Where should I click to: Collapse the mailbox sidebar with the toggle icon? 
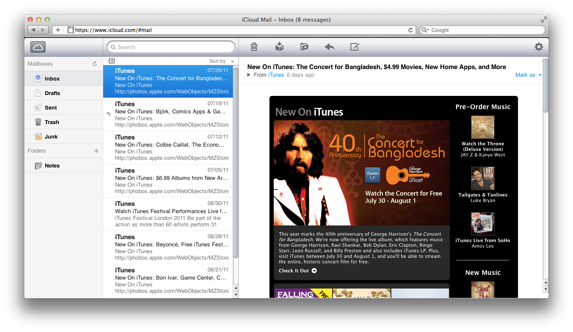click(x=112, y=61)
